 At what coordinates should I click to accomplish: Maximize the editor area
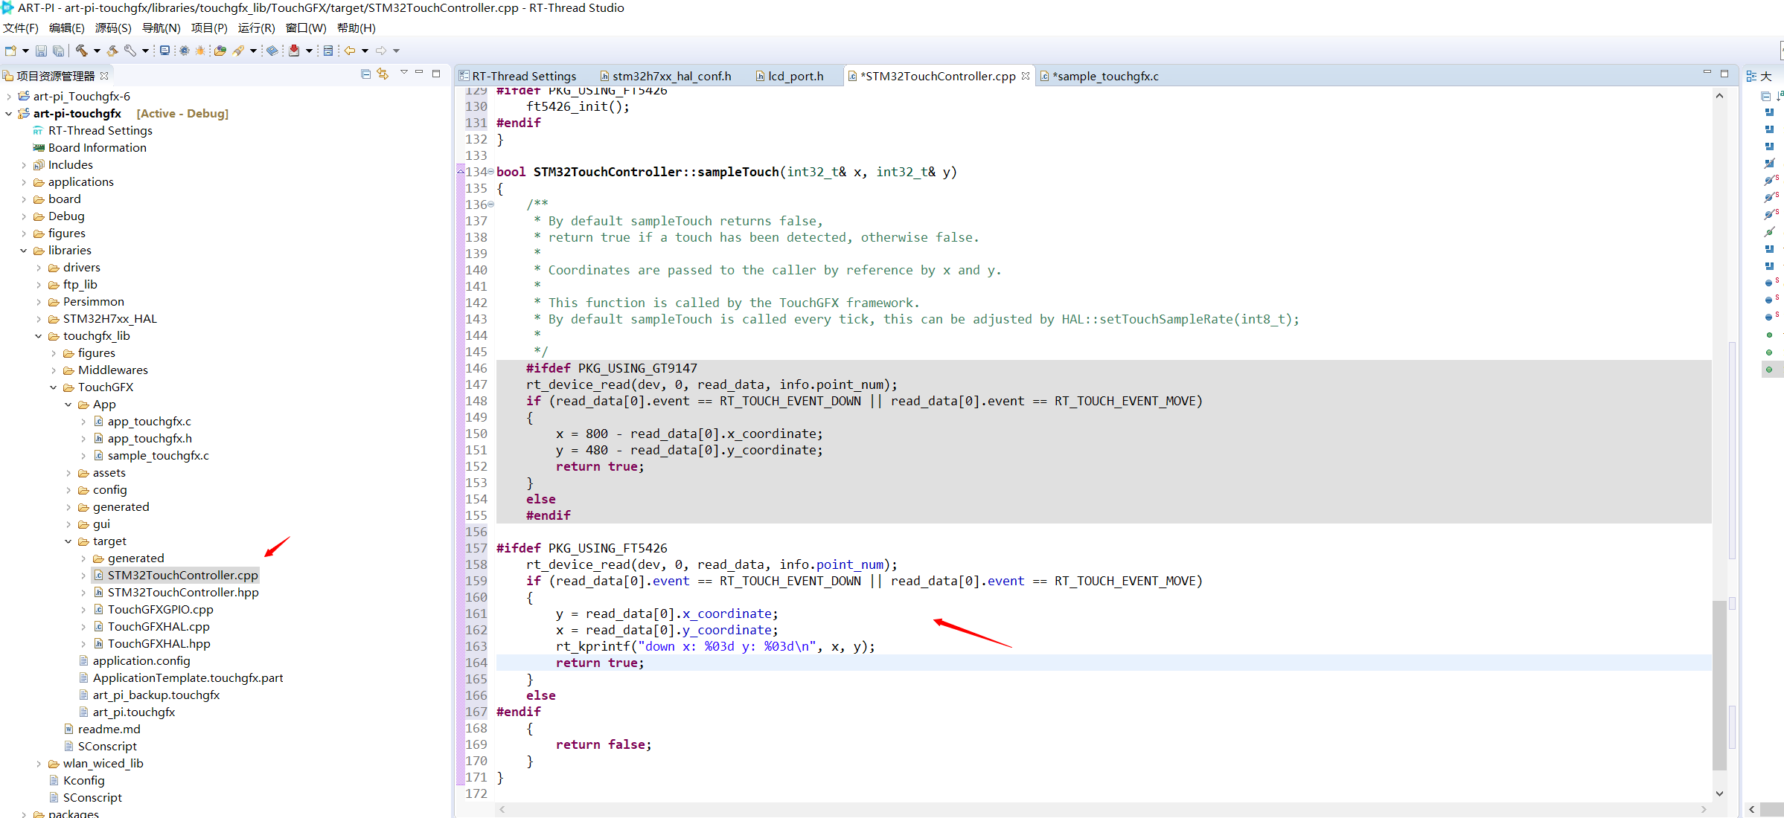point(1724,74)
